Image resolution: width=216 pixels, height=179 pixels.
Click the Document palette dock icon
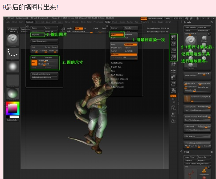tap(28, 26)
